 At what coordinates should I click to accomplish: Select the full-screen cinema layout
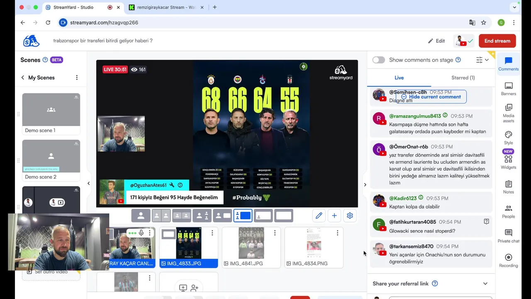[x=283, y=216]
